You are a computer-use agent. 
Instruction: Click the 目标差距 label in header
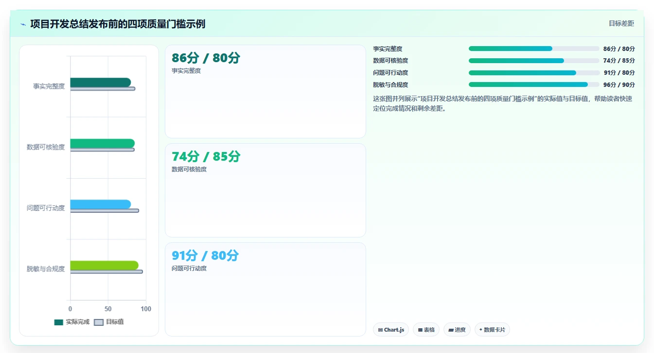coord(621,23)
